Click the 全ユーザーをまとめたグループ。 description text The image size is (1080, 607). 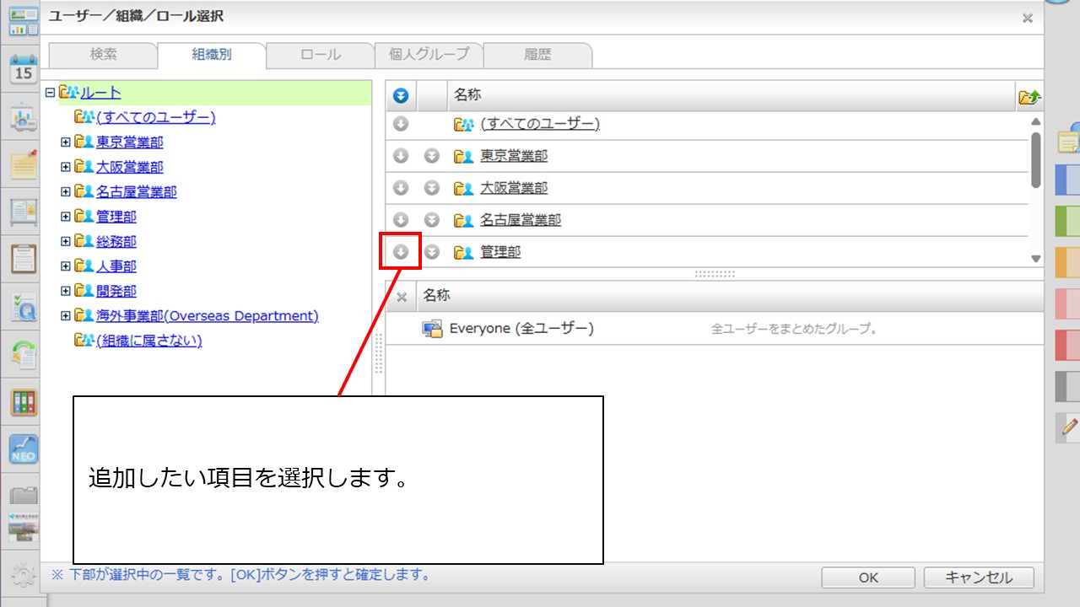(x=795, y=329)
